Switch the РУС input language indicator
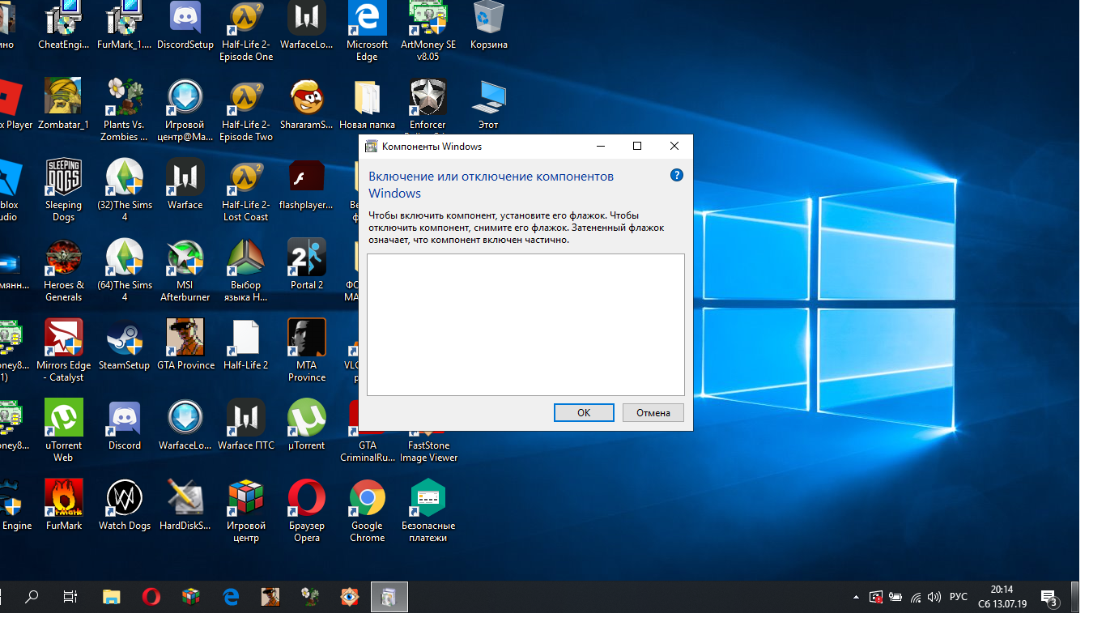1106x622 pixels. 958,597
